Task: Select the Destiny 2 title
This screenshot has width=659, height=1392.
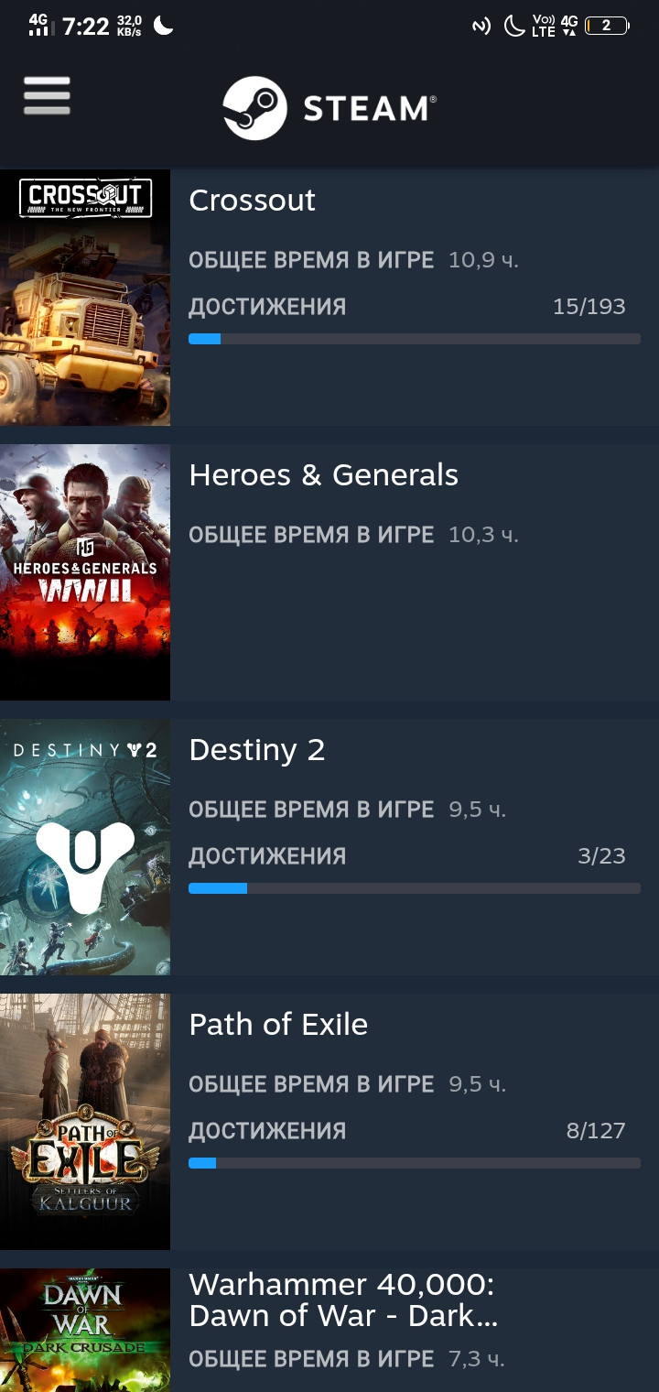Action: (256, 750)
